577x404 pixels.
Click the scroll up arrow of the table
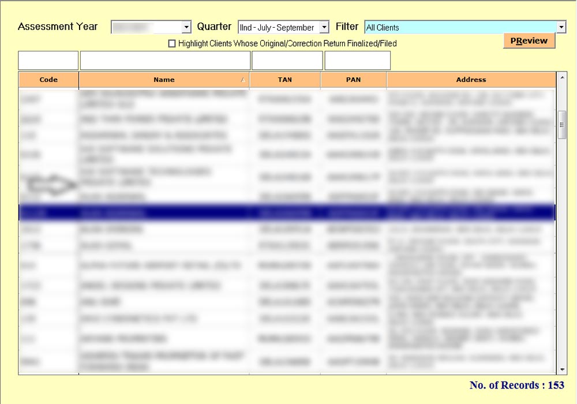[x=562, y=77]
